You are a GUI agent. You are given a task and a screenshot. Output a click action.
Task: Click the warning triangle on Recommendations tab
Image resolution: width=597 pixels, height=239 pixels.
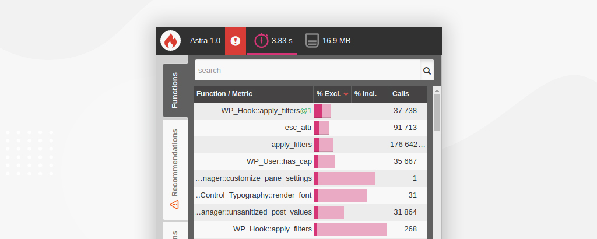(x=174, y=205)
